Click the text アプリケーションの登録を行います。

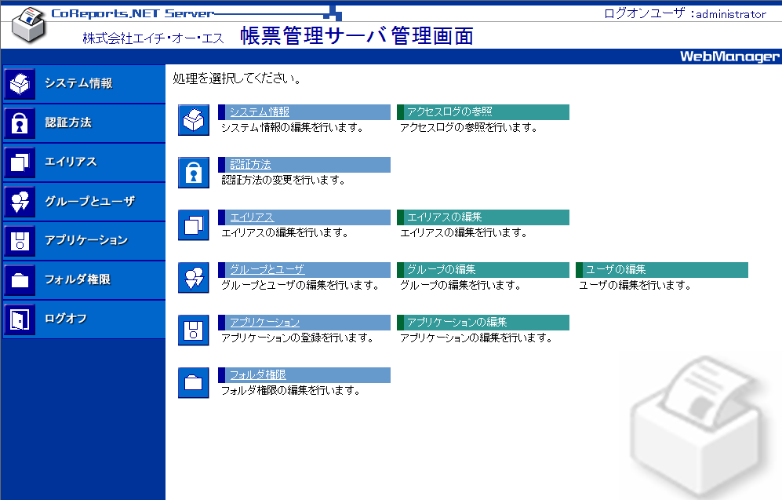[x=298, y=338]
